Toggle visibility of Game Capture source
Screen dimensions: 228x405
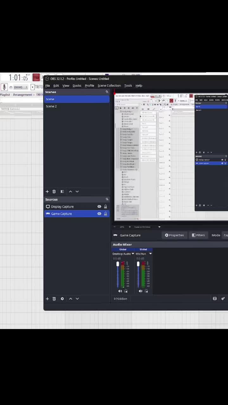[x=99, y=214]
